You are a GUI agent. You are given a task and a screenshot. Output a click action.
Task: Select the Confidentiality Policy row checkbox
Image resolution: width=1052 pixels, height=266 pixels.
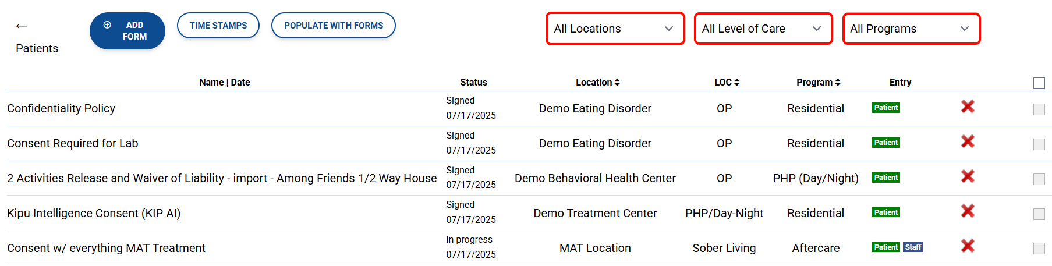coord(1039,109)
